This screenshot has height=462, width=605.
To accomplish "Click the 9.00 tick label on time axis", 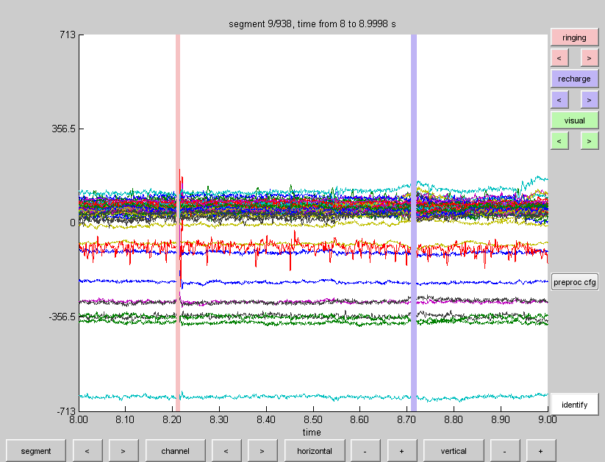I will coord(548,419).
